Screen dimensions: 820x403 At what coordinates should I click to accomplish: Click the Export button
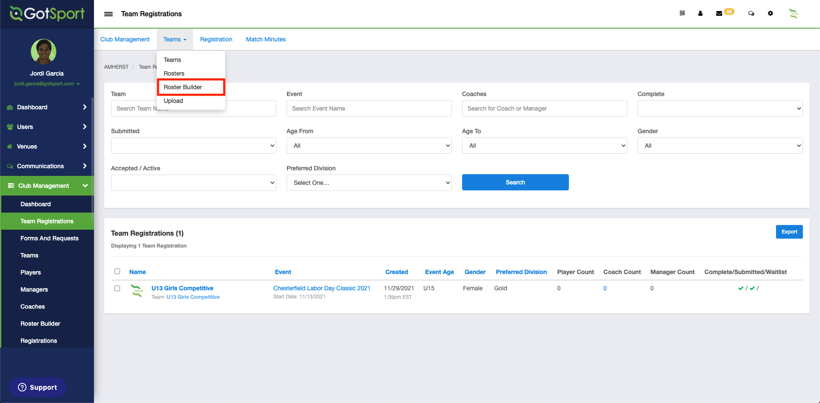click(x=789, y=232)
